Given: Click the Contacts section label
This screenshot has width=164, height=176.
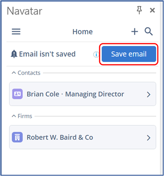Looking at the screenshot, I should [x=29, y=73].
